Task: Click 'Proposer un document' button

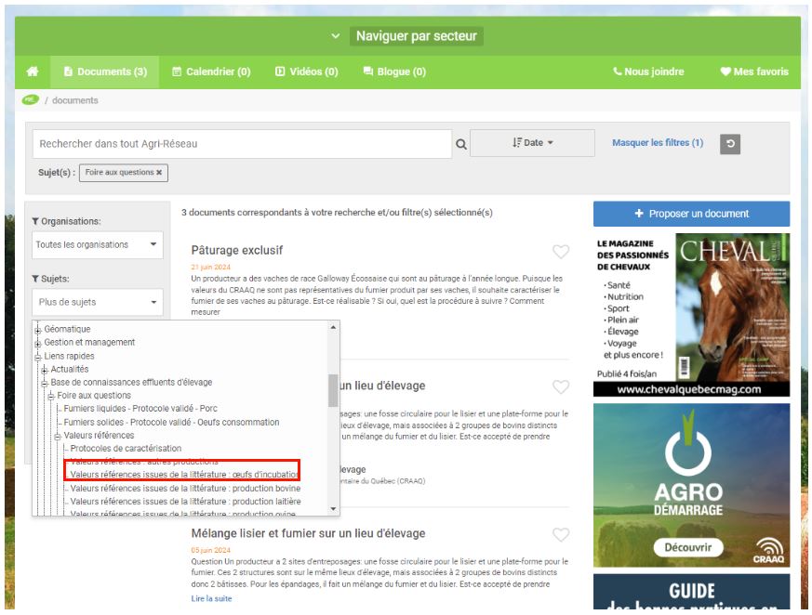Action: click(x=691, y=214)
